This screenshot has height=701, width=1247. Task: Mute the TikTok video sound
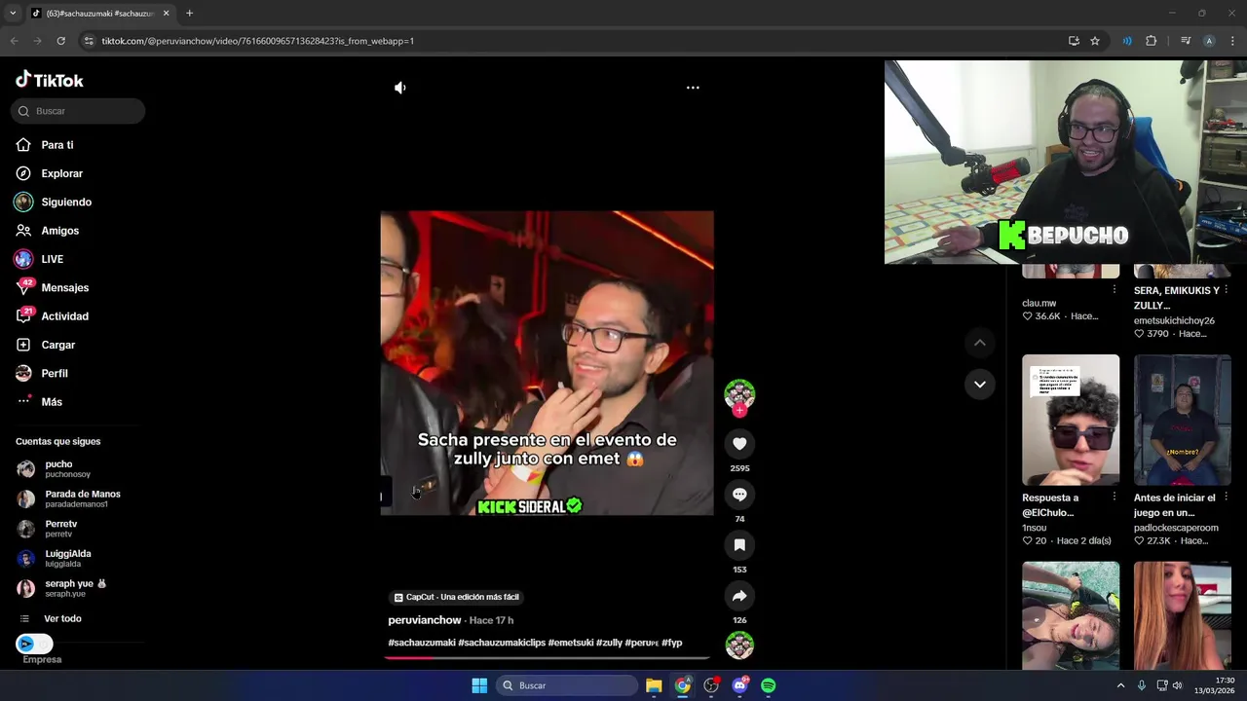point(399,88)
